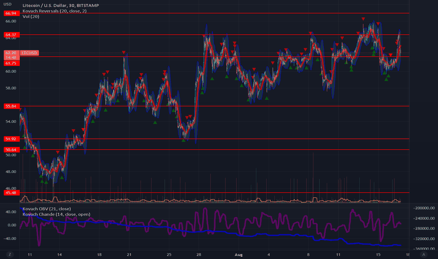Image resolution: width=438 pixels, height=259 pixels.
Task: Click the USD currency label
Action: [x=8, y=4]
